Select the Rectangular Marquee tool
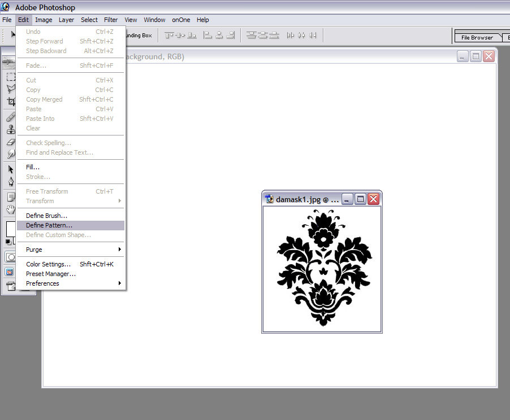The image size is (510, 420). (x=11, y=77)
